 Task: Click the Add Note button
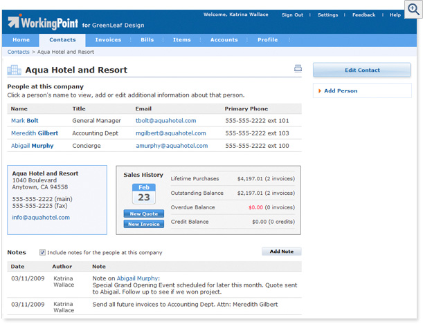(x=281, y=251)
